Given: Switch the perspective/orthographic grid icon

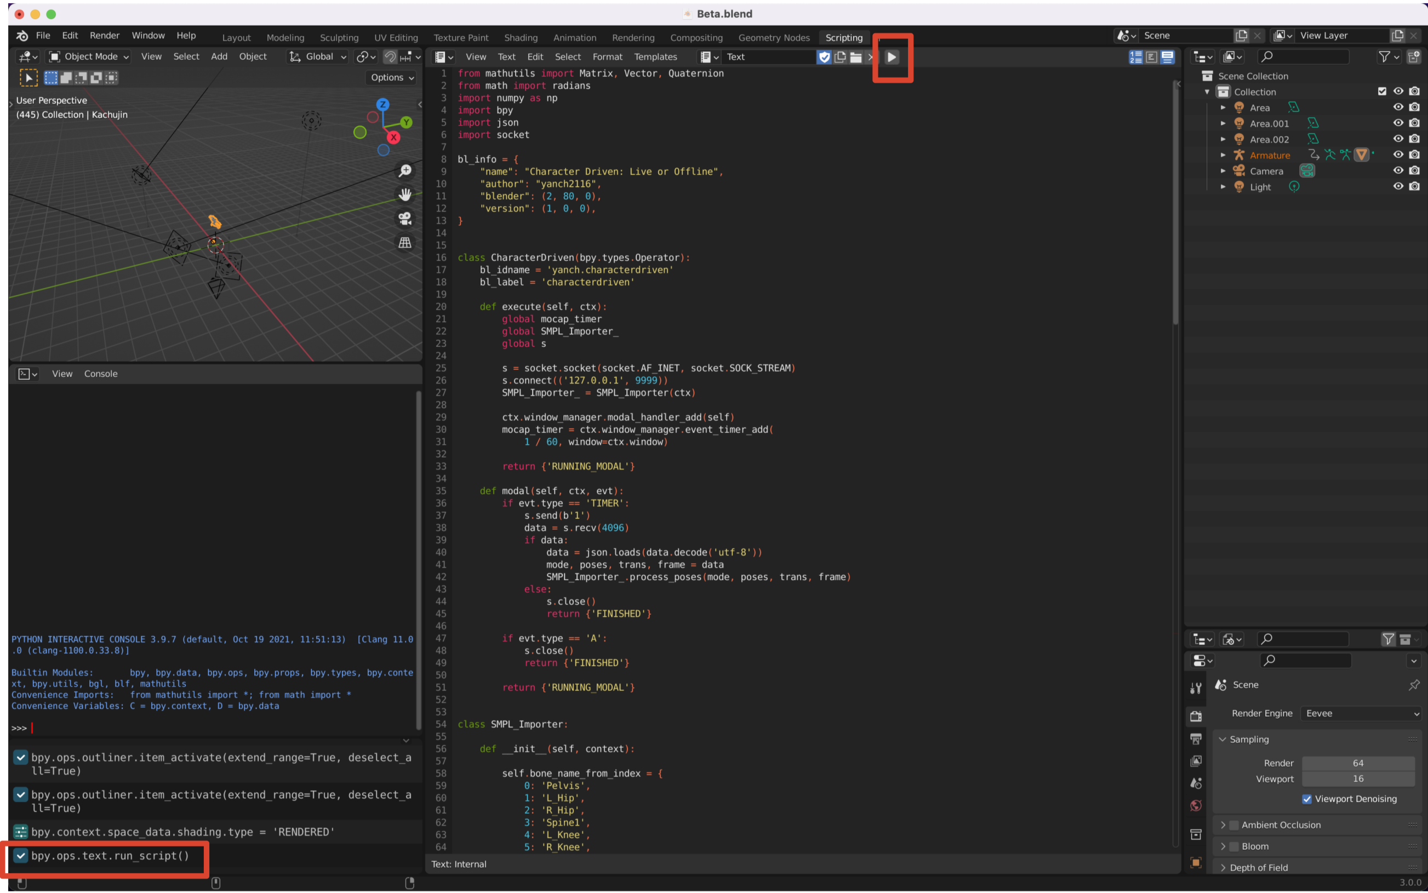Looking at the screenshot, I should click(405, 243).
